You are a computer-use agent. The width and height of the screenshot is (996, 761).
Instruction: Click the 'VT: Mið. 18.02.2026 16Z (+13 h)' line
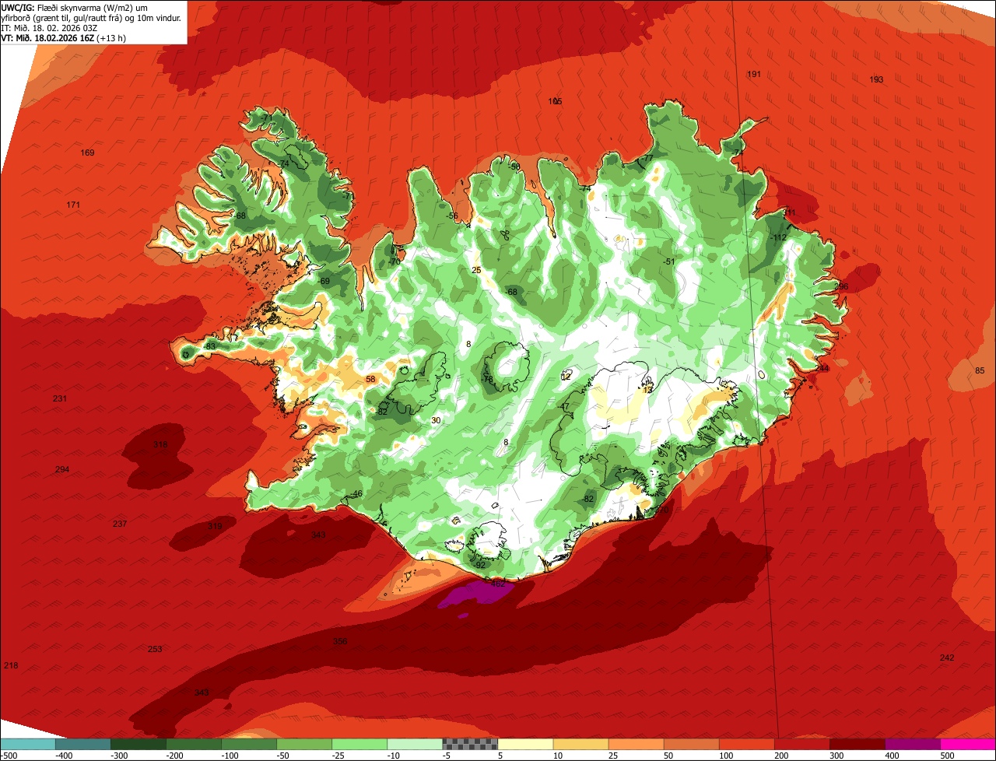pos(64,37)
